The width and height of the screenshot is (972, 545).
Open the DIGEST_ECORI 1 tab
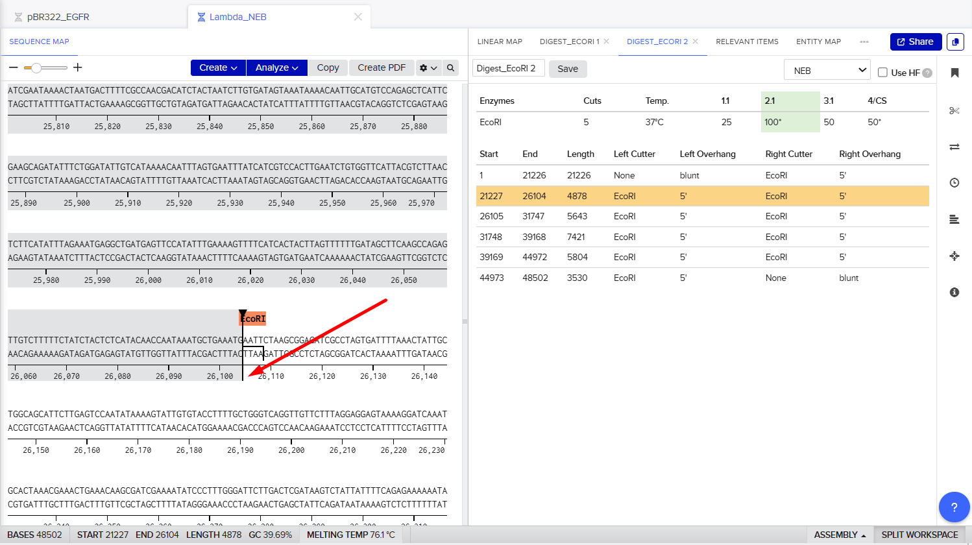[569, 42]
